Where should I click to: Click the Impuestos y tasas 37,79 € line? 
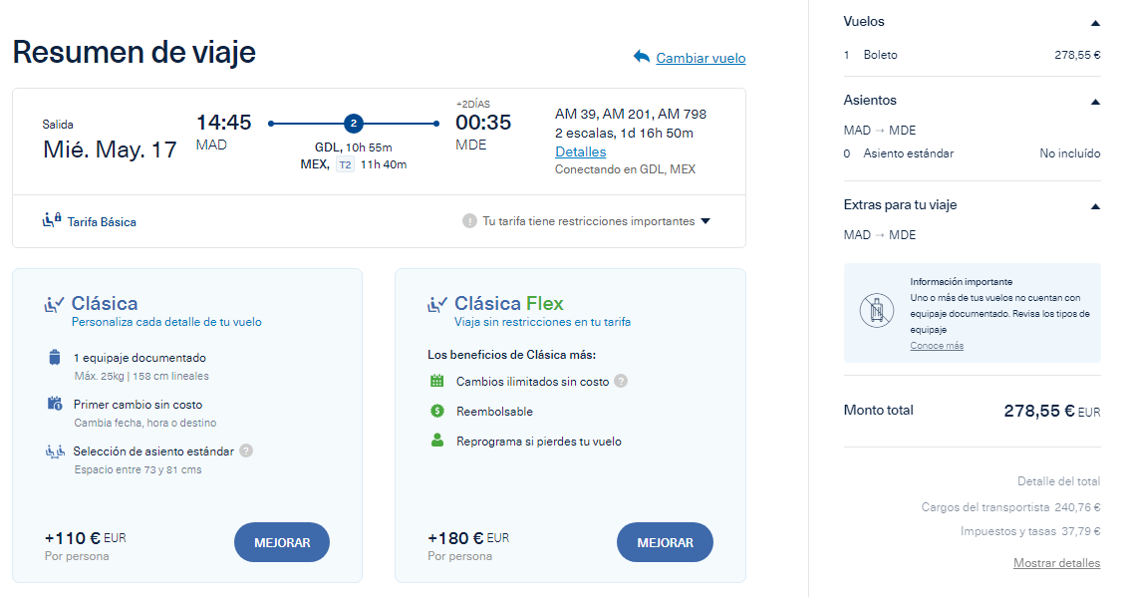(1030, 531)
